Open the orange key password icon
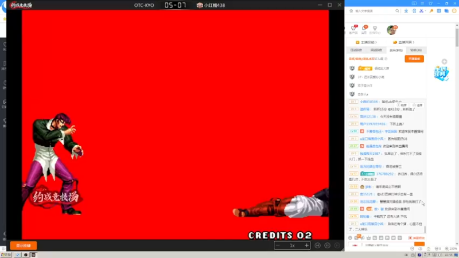The height and width of the screenshot is (258, 459). pos(431,11)
